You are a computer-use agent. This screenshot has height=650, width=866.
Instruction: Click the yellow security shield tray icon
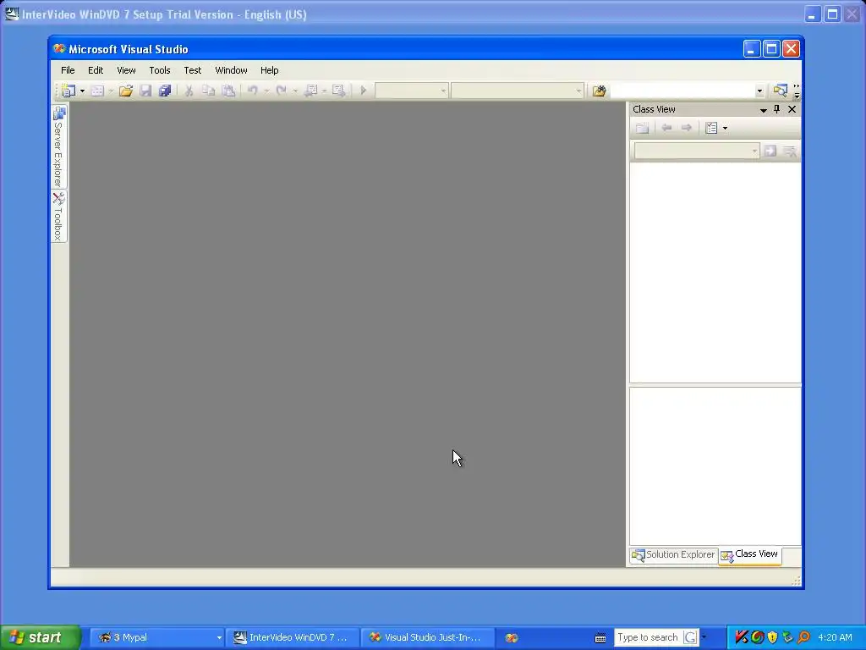coord(773,637)
